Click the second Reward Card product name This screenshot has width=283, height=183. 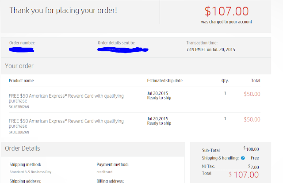(66, 122)
